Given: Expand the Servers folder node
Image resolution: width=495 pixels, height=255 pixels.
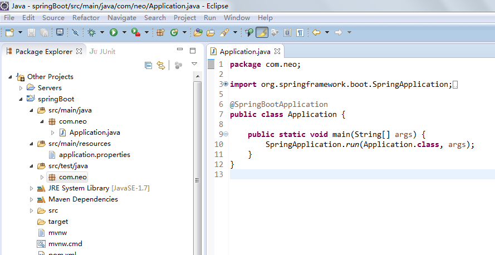Looking at the screenshot, I should [x=21, y=88].
